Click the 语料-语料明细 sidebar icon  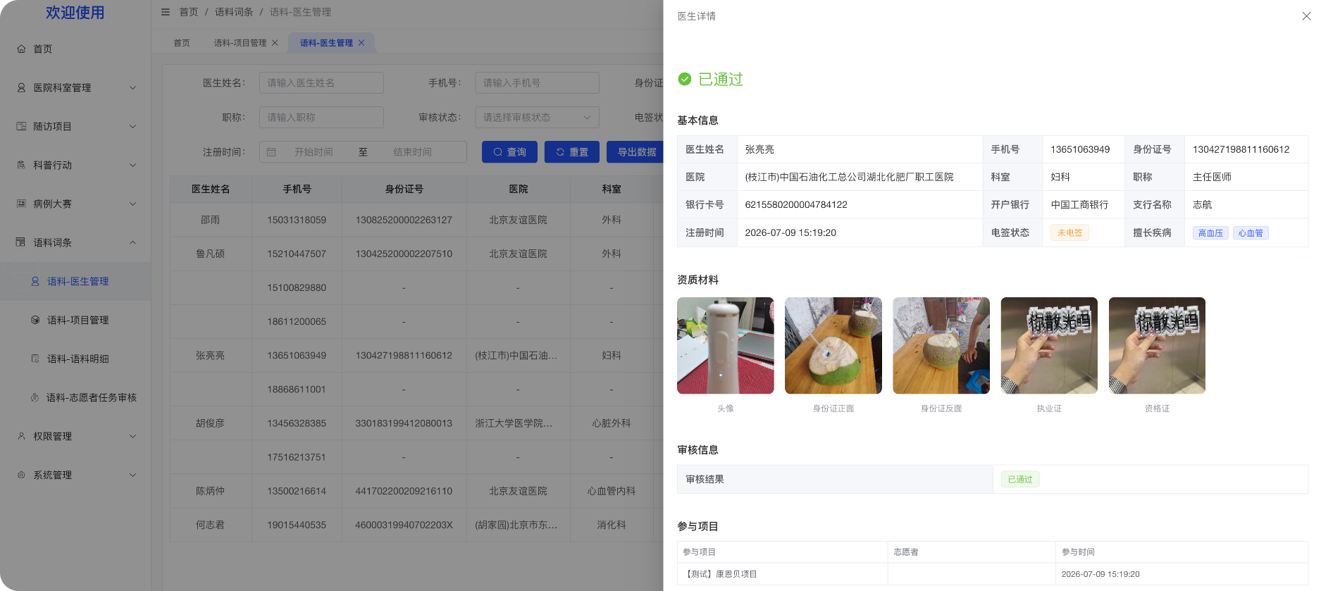pos(35,359)
